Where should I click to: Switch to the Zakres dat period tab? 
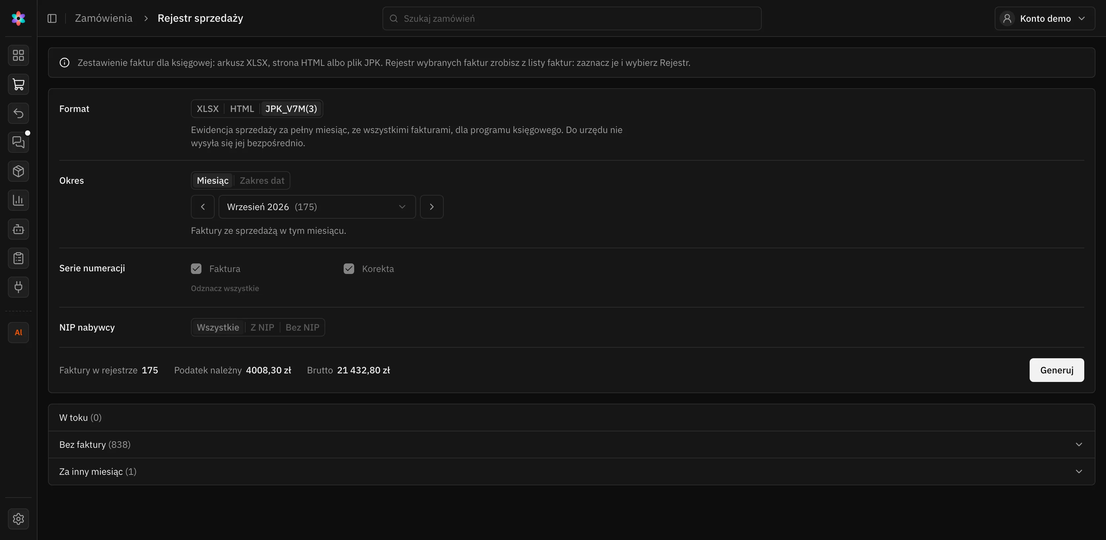coord(262,180)
